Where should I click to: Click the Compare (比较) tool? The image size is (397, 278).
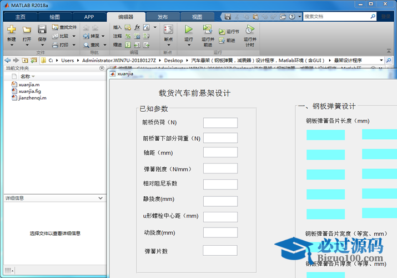(x=61, y=36)
